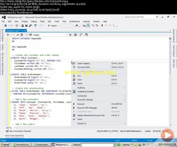Open the Attach dropdown arrow

[60, 26]
